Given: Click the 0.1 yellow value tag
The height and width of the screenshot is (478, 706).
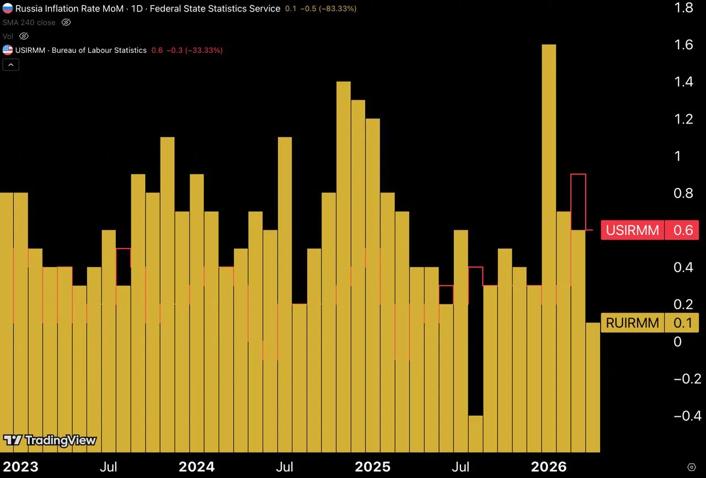Looking at the screenshot, I should (682, 323).
